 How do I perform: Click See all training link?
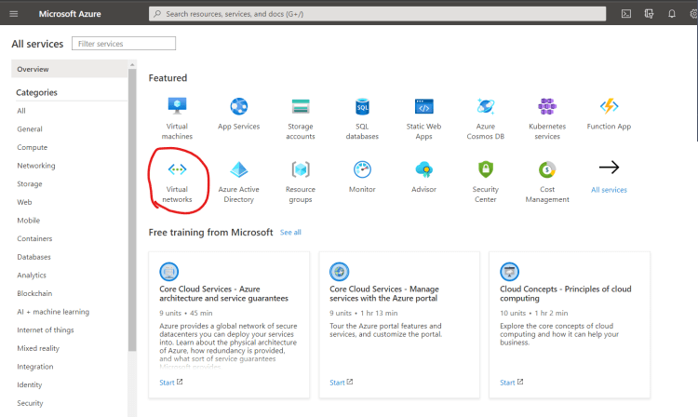[x=290, y=233]
